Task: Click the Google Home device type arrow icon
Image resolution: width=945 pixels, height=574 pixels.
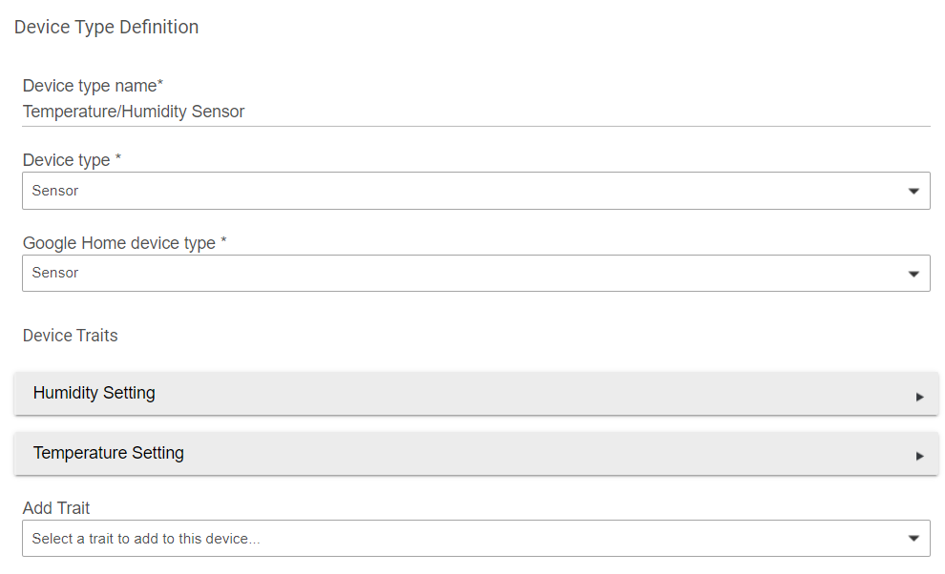Action: click(x=913, y=274)
